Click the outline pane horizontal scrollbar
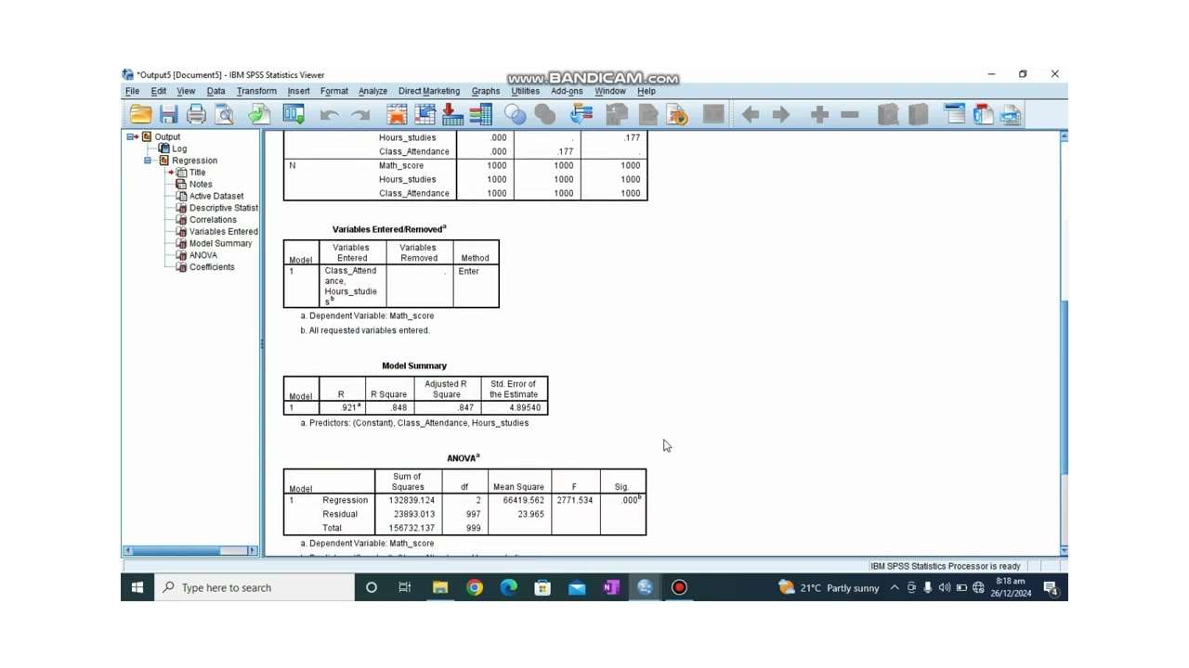 pos(190,551)
